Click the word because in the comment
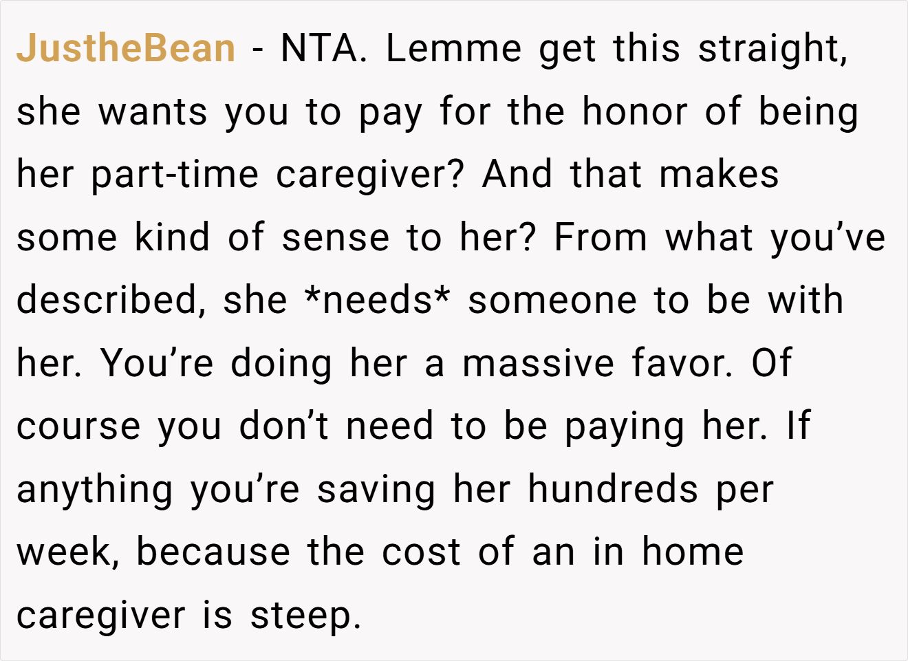Viewport: 908px width, 661px height. [x=213, y=552]
